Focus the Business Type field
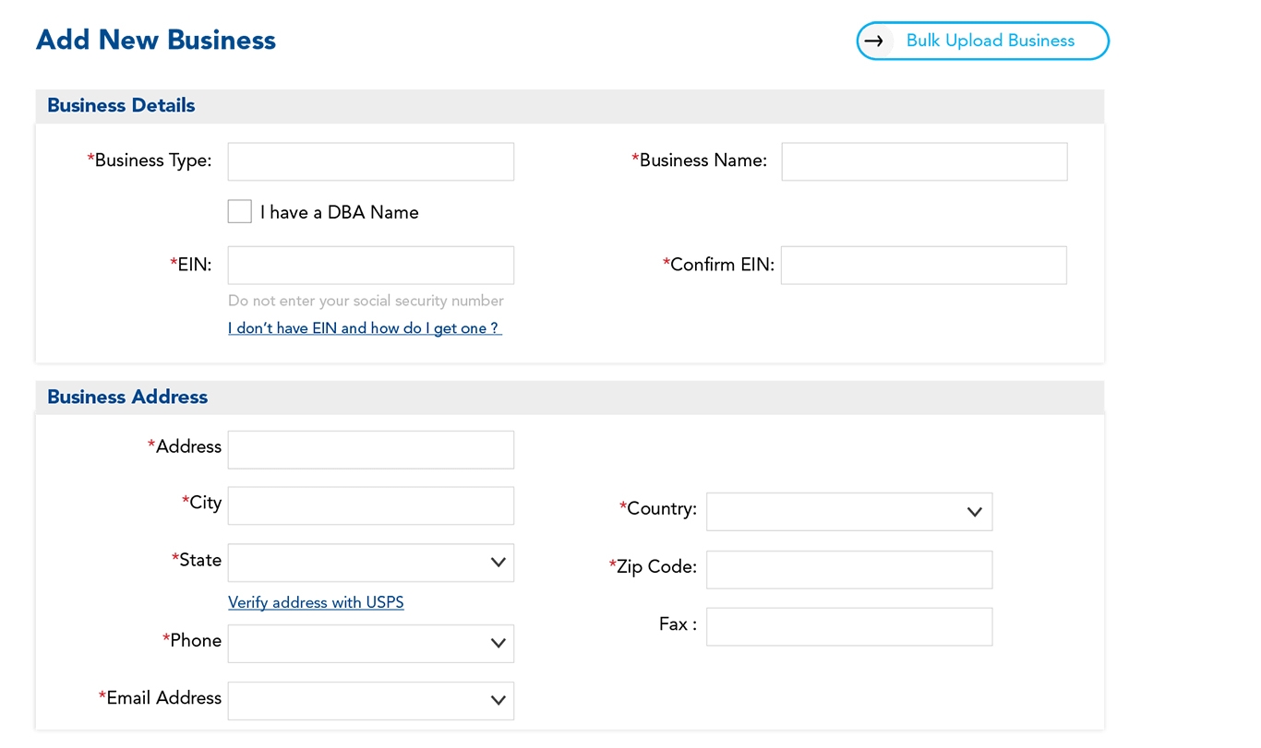Image resolution: width=1261 pixels, height=748 pixels. click(370, 161)
